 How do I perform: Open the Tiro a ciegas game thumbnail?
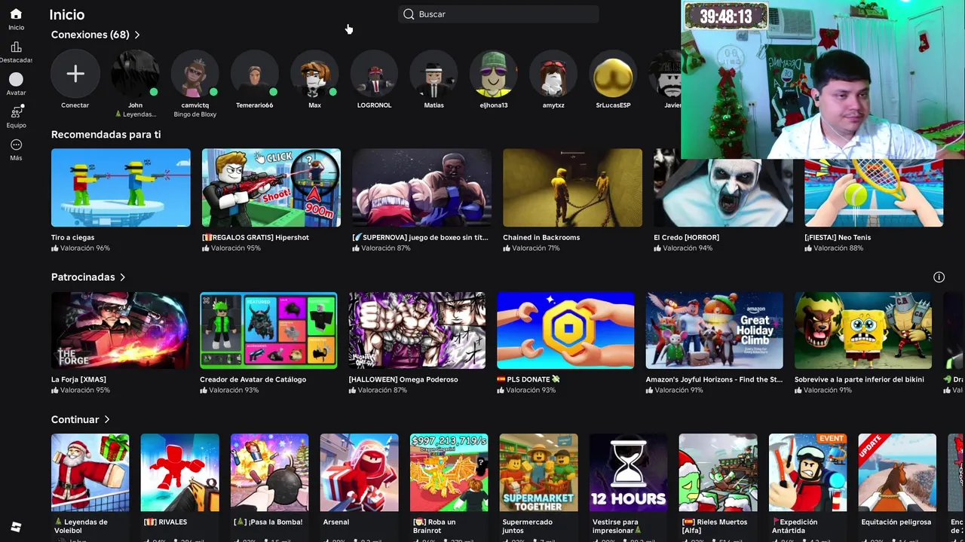tap(121, 187)
